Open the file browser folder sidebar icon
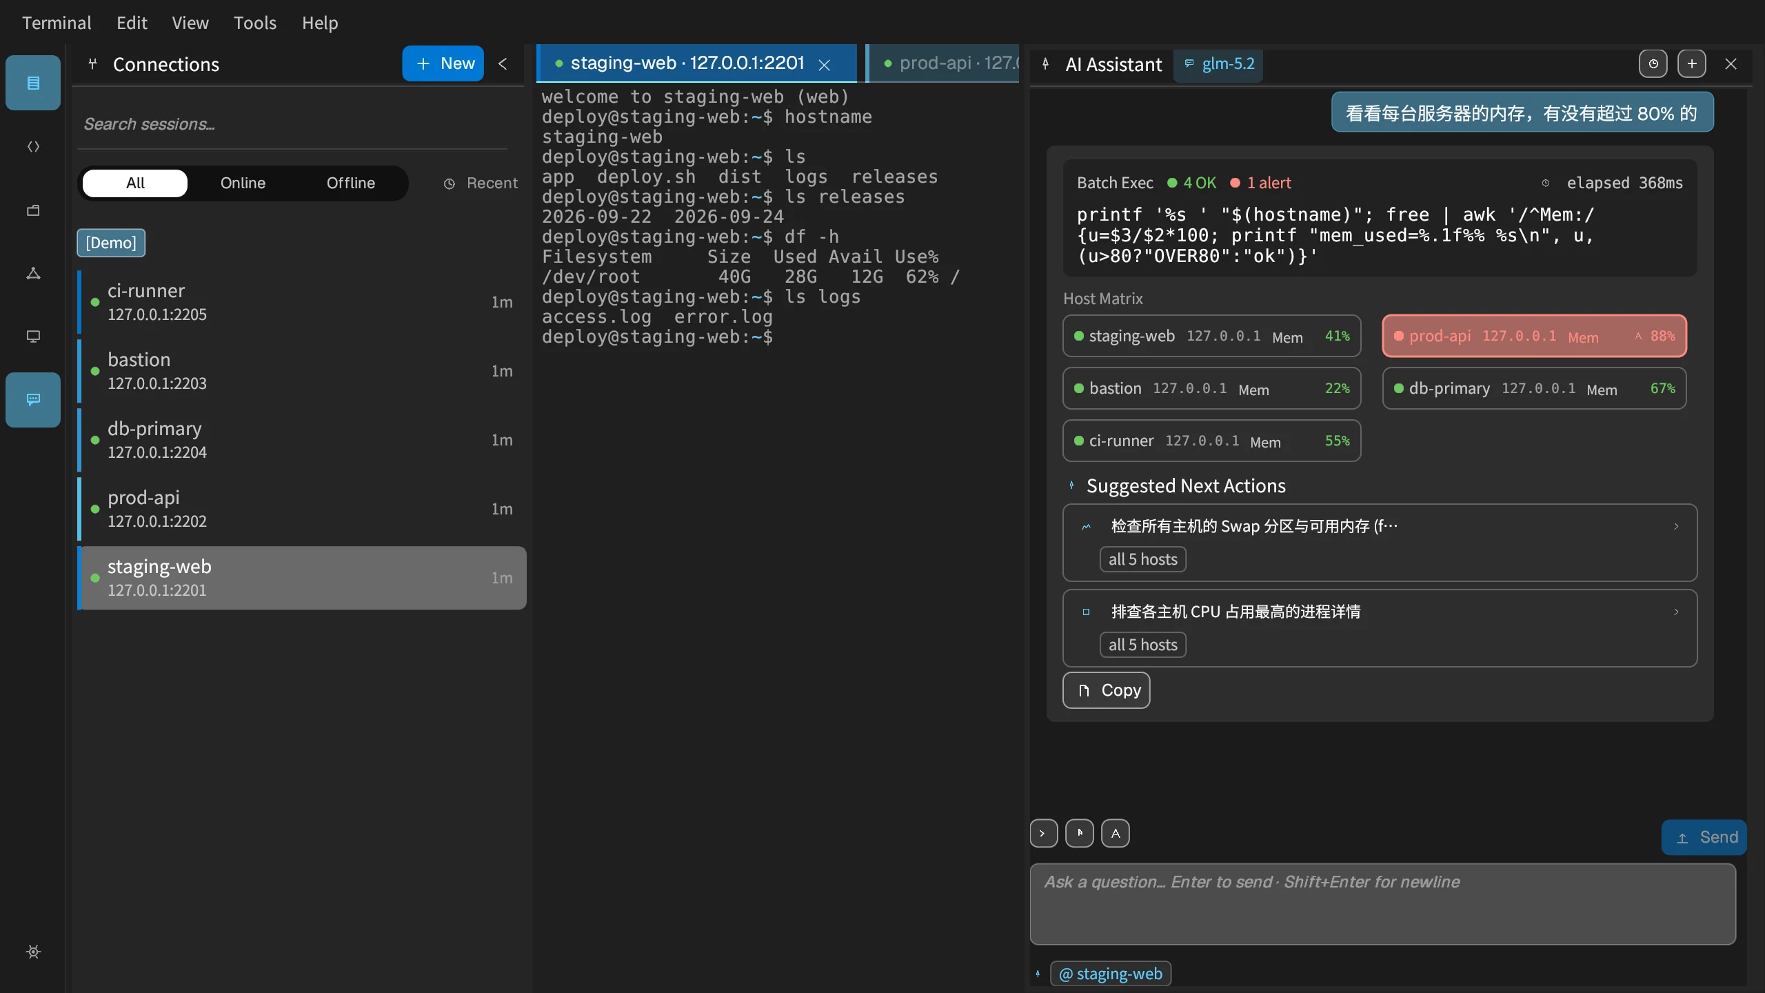Image resolution: width=1765 pixels, height=993 pixels. coord(33,210)
